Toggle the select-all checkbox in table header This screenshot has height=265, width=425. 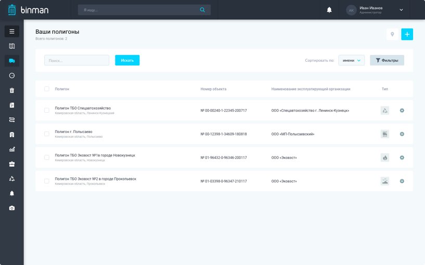click(47, 89)
